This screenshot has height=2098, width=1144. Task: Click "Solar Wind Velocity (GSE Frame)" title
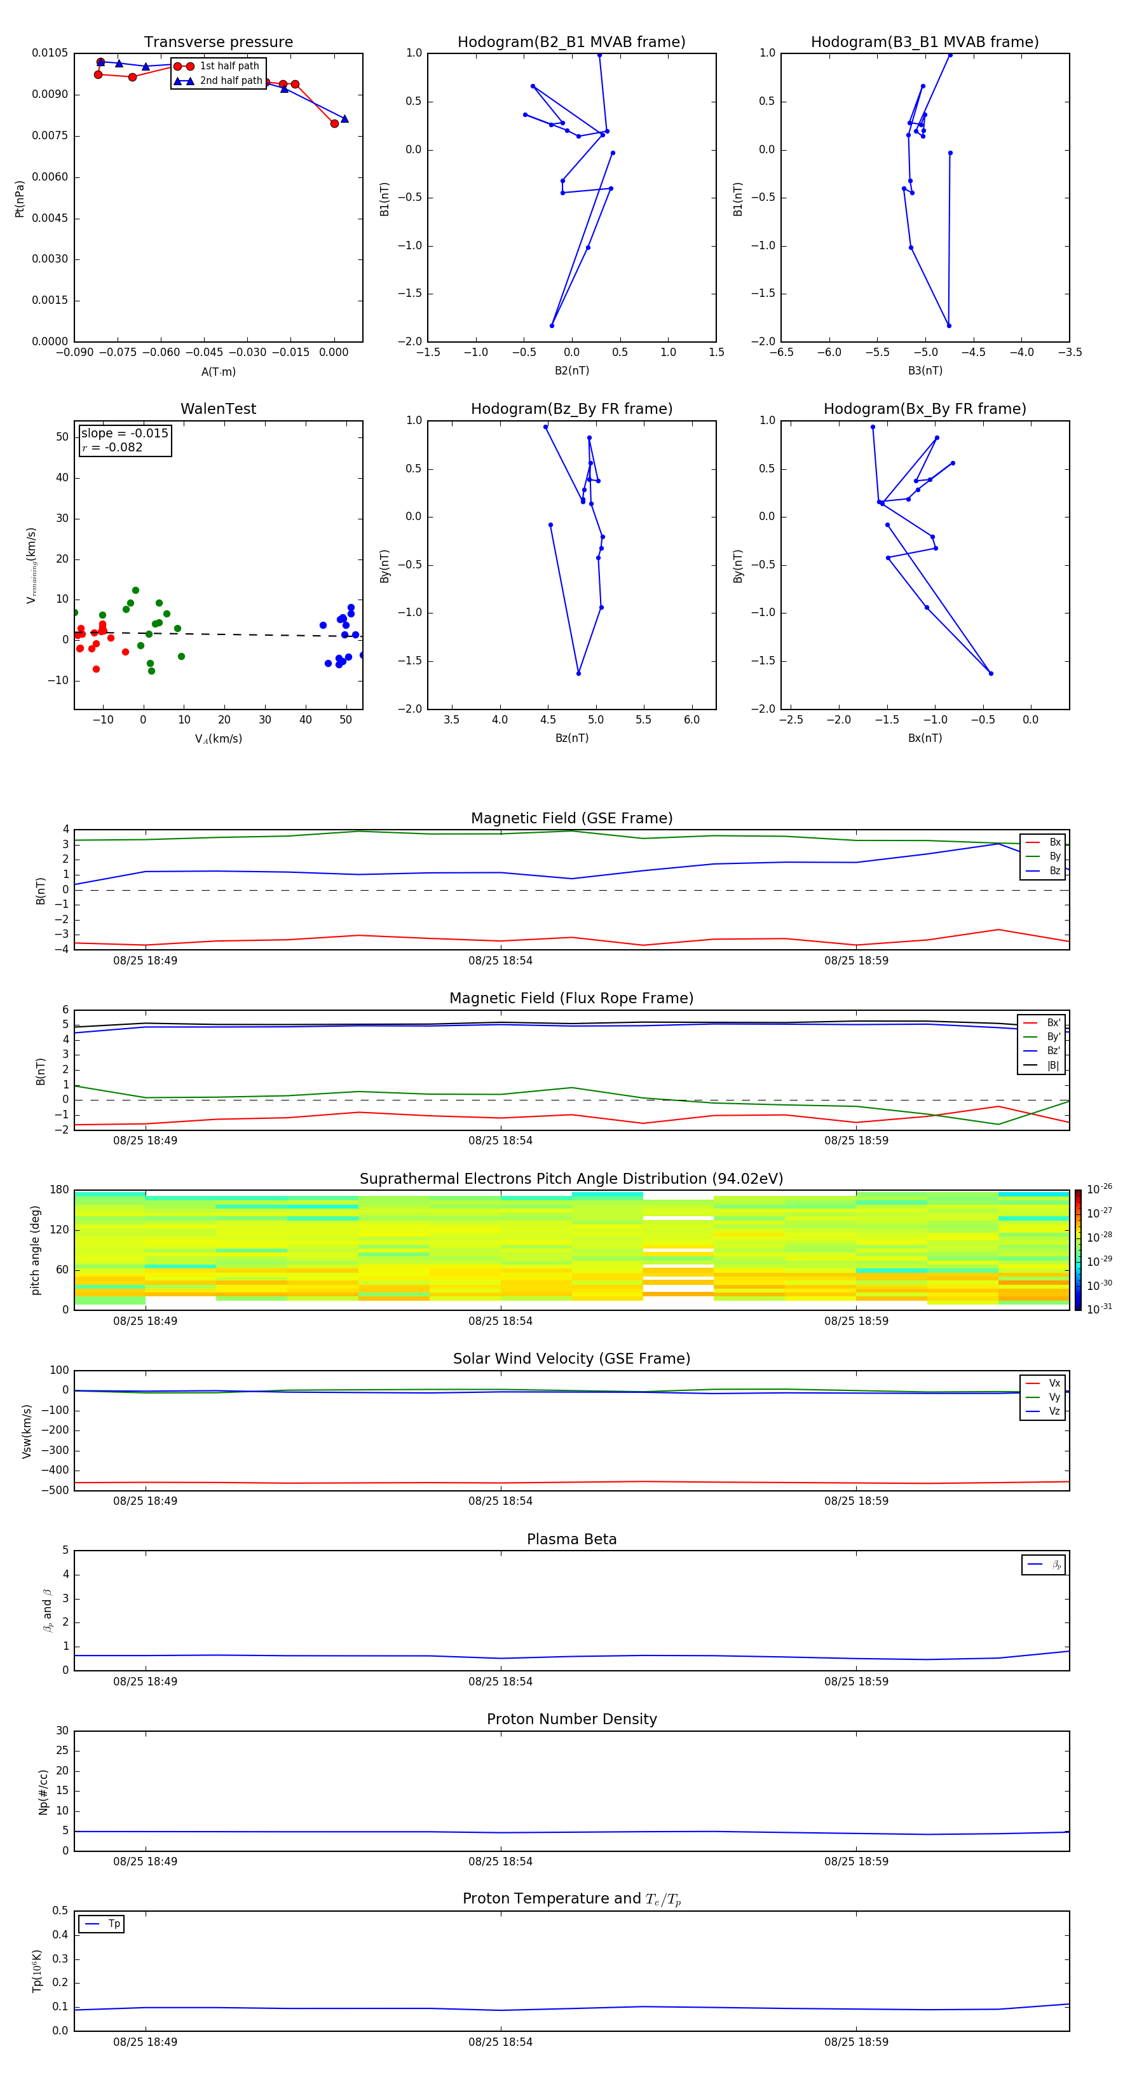[x=571, y=1359]
